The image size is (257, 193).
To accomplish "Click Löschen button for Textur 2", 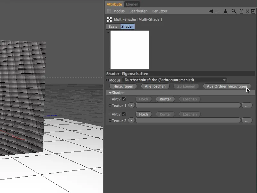I will pos(190,114).
